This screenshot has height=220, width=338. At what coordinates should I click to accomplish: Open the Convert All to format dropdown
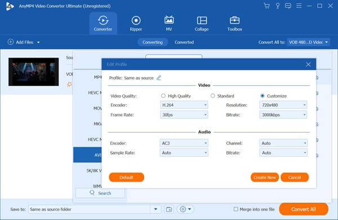pyautogui.click(x=309, y=42)
